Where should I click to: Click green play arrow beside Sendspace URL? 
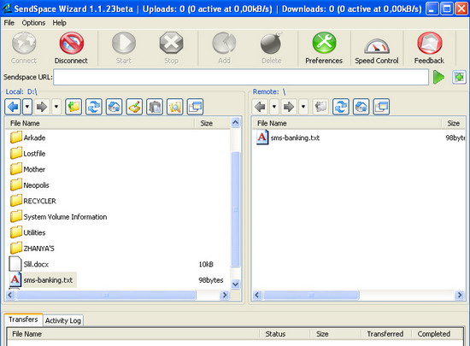click(x=439, y=77)
